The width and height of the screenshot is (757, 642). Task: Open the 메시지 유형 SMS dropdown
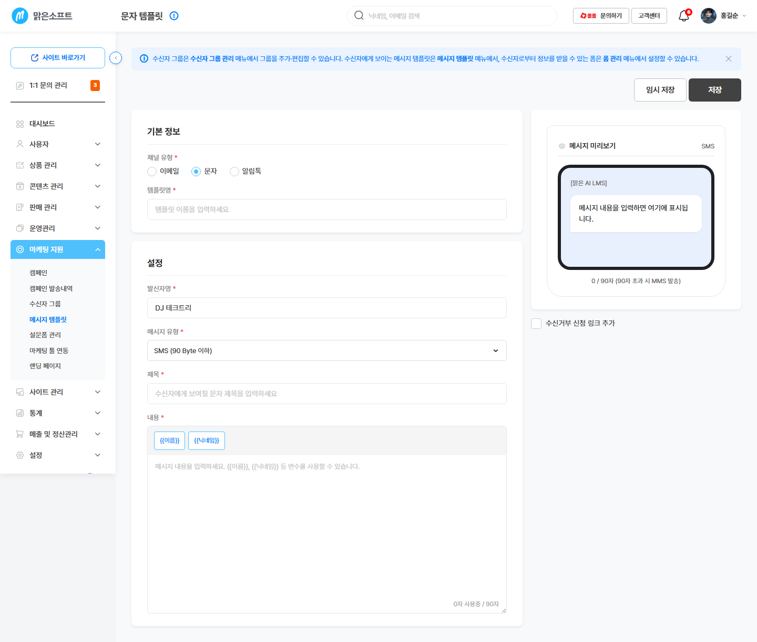pos(327,350)
